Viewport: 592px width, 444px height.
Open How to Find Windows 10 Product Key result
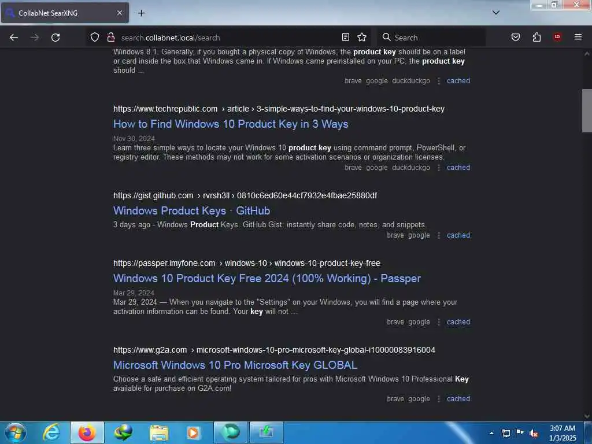click(231, 124)
